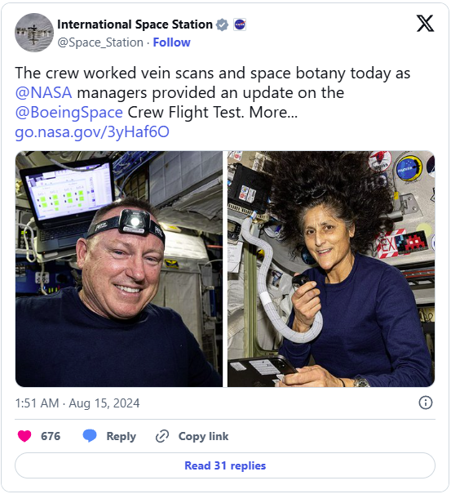Click the pink heart like icon
This screenshot has height=494, width=451.
[x=24, y=436]
